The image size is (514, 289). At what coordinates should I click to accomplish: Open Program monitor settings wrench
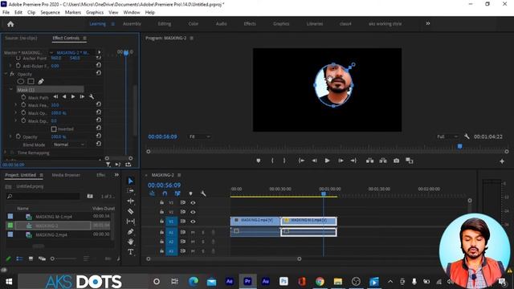467,136
